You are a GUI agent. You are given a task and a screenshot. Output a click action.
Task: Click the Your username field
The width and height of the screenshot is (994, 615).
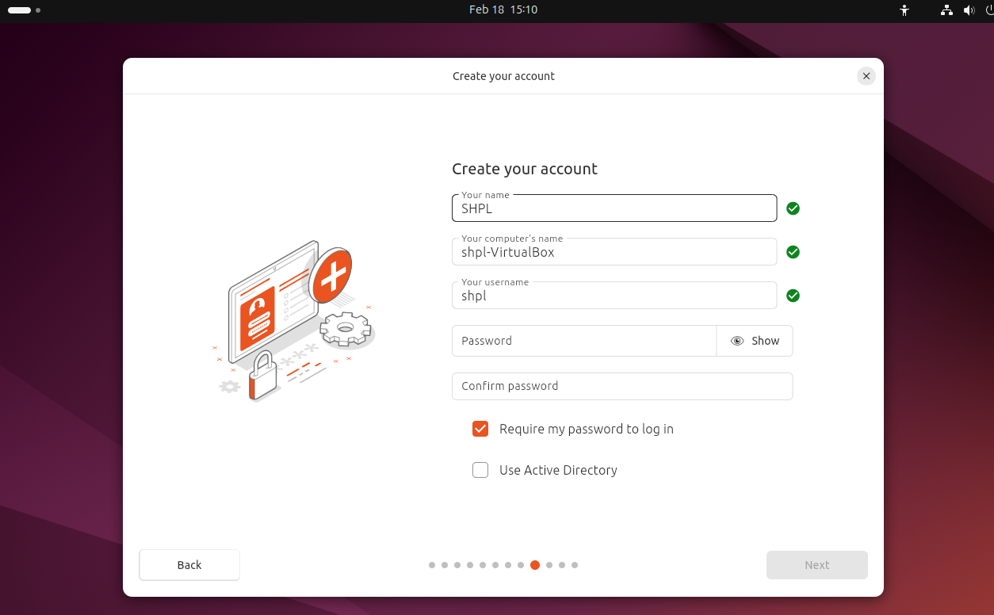[x=614, y=295]
